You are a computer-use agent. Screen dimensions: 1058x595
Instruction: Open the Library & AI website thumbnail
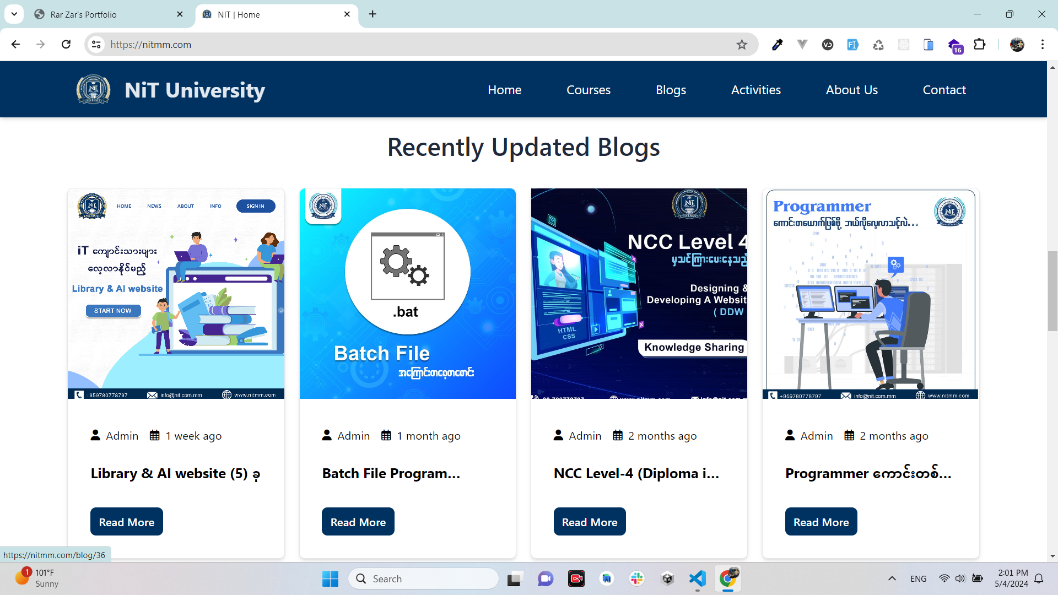pyautogui.click(x=176, y=294)
